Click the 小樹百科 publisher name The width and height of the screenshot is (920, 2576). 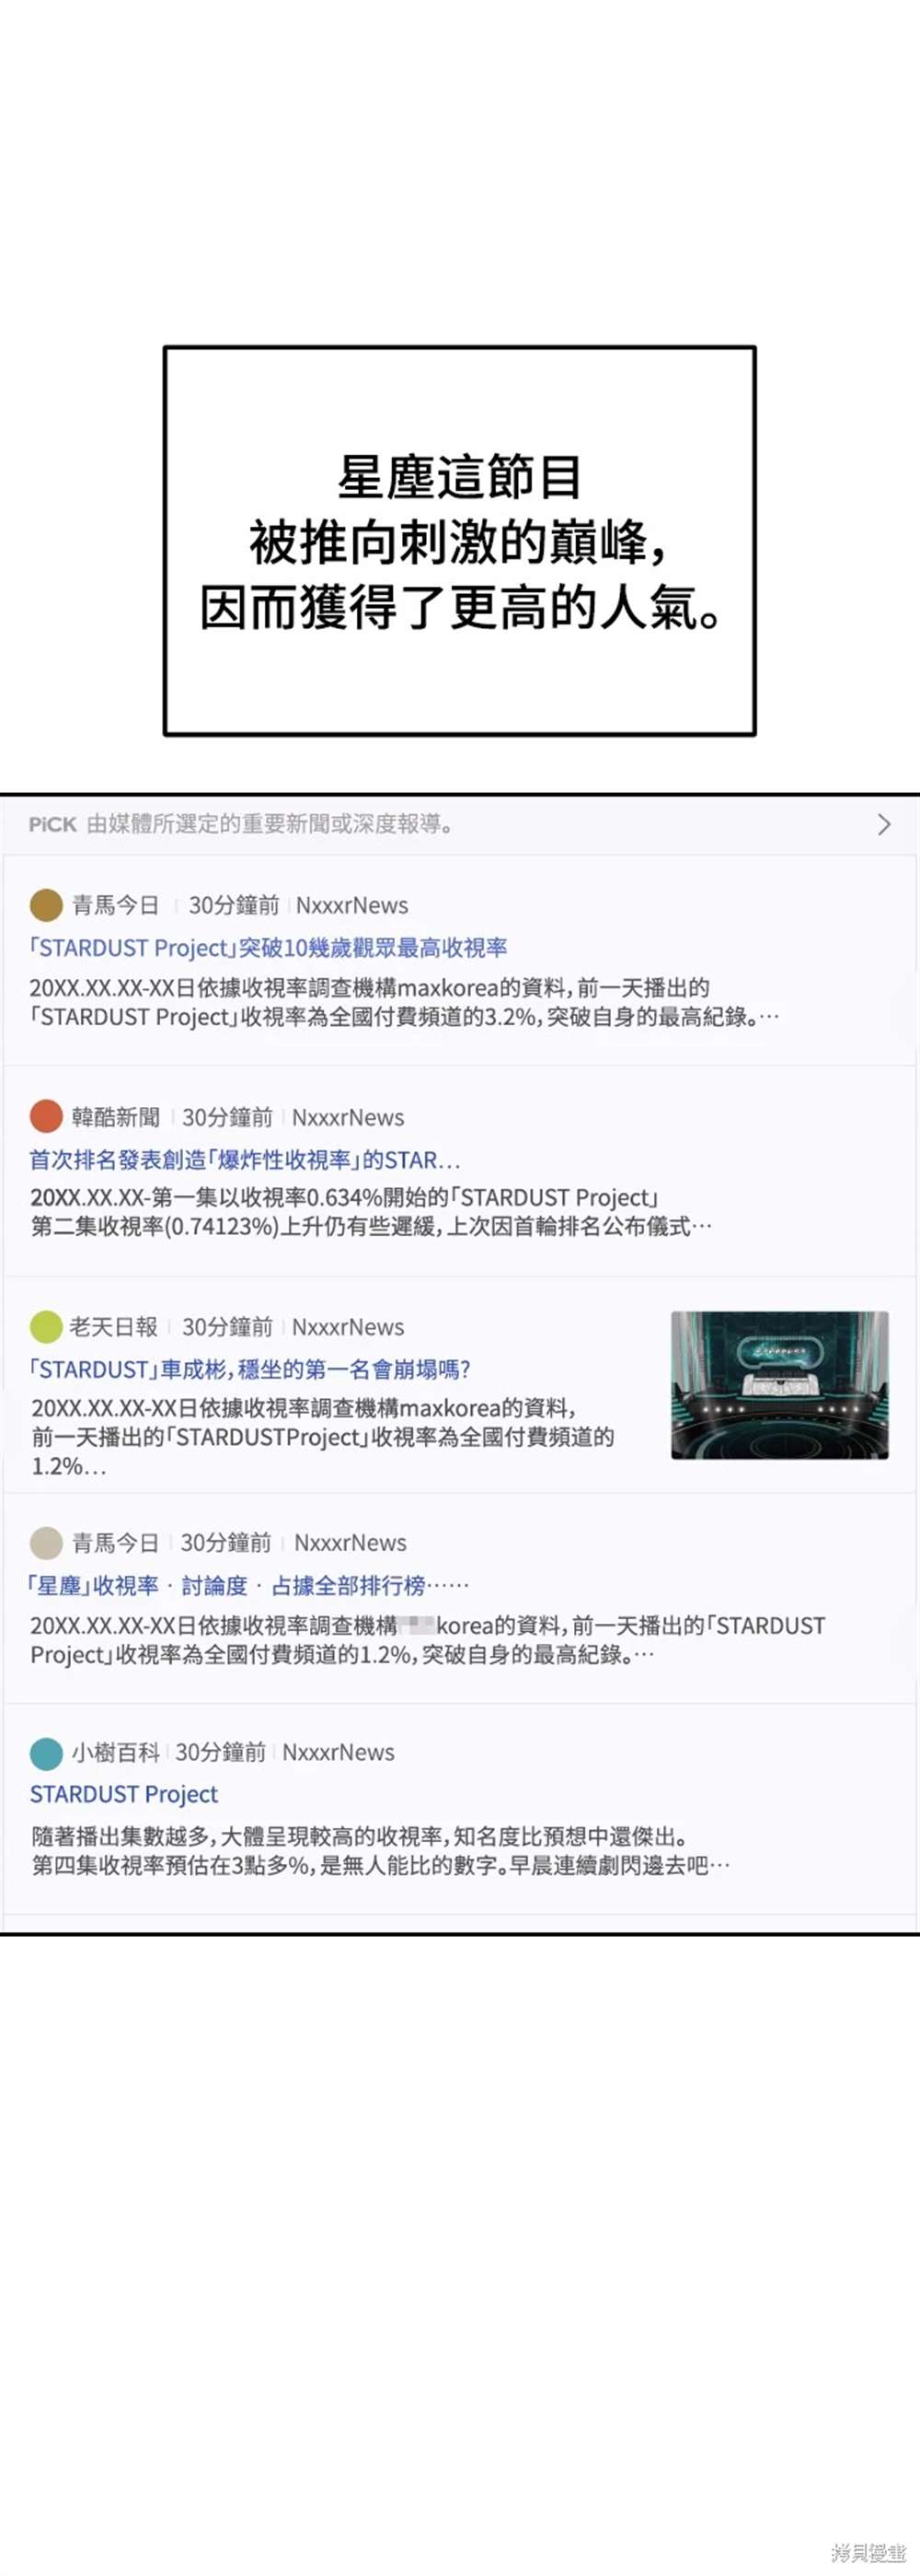pyautogui.click(x=116, y=1752)
